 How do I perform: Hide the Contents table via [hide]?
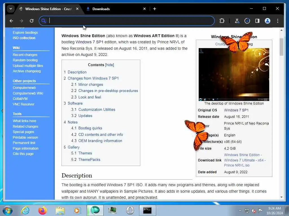[x=110, y=65]
